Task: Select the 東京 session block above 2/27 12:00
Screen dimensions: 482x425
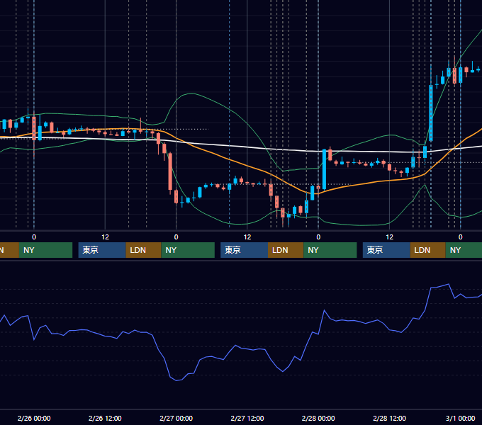Action: (x=244, y=250)
